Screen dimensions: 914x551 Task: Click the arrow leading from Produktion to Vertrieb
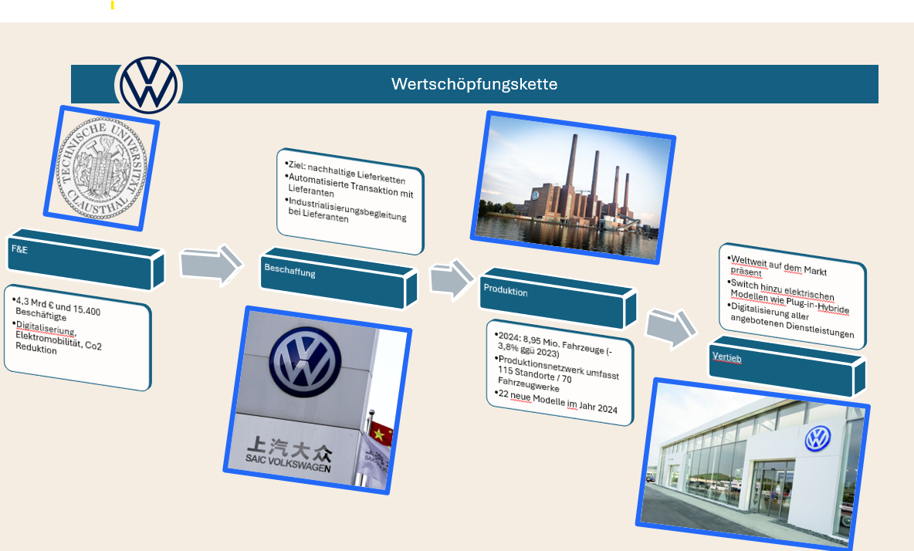[x=669, y=326]
